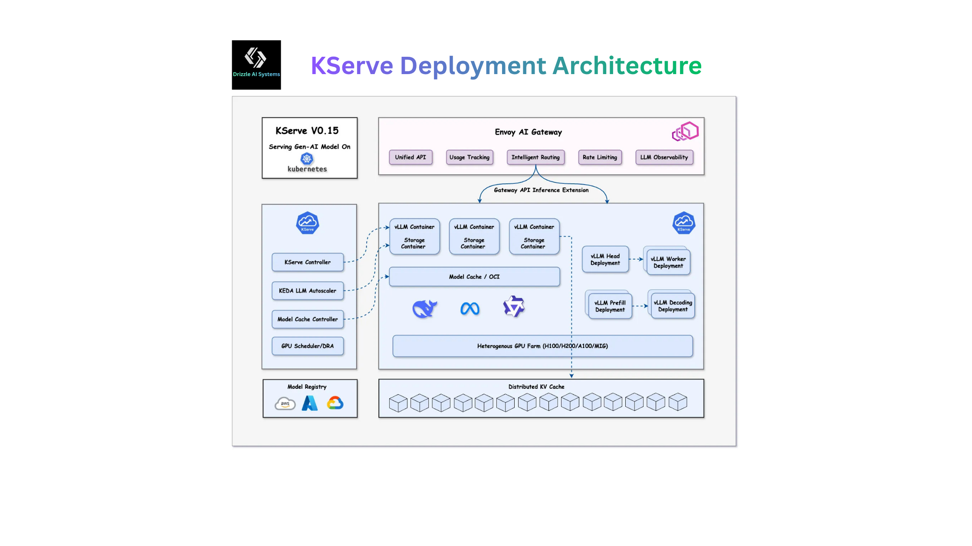Image resolution: width=972 pixels, height=546 pixels.
Task: Click the Distributed KV Cache label
Action: click(536, 387)
